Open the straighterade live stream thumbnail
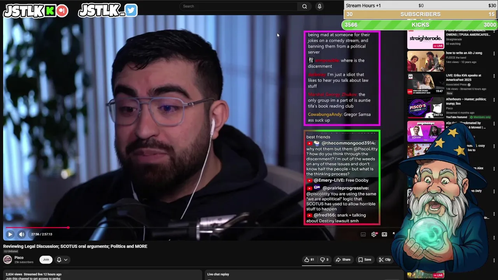498x280 pixels. (426, 39)
